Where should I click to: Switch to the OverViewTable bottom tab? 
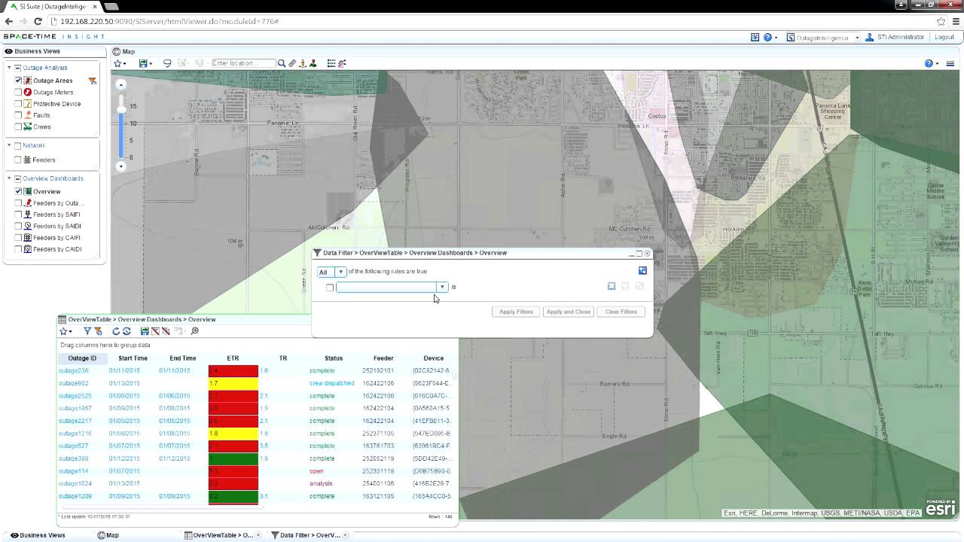(x=223, y=535)
